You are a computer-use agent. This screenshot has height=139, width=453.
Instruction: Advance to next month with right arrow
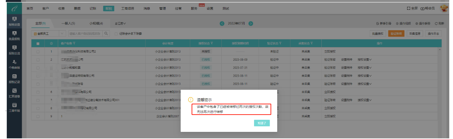click(x=251, y=23)
